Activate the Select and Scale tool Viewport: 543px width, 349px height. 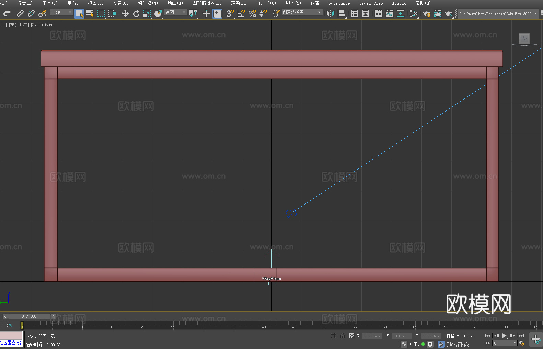pos(147,13)
